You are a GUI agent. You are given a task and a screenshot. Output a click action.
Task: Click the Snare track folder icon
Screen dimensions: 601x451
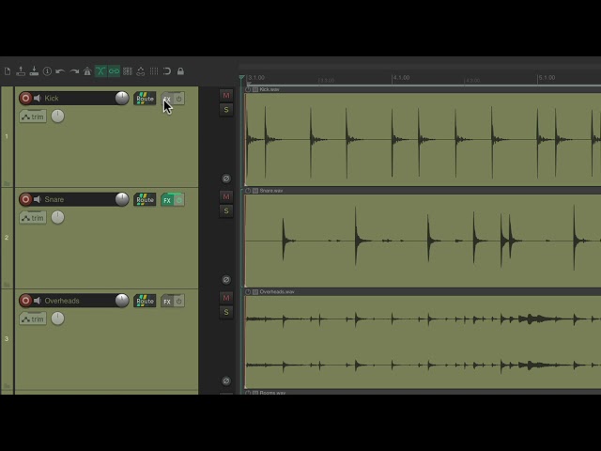7,285
